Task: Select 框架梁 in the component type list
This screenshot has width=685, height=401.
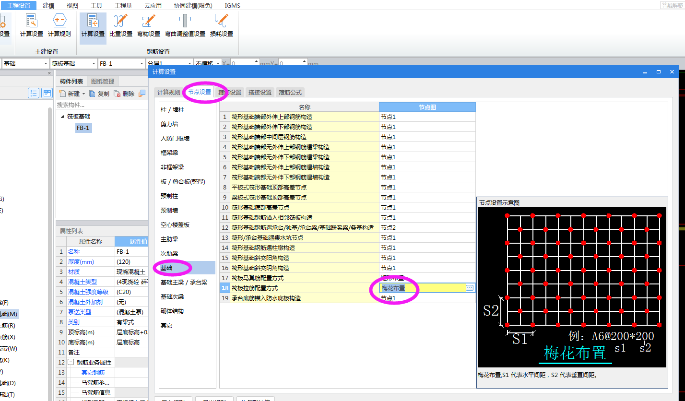Action: 187,153
